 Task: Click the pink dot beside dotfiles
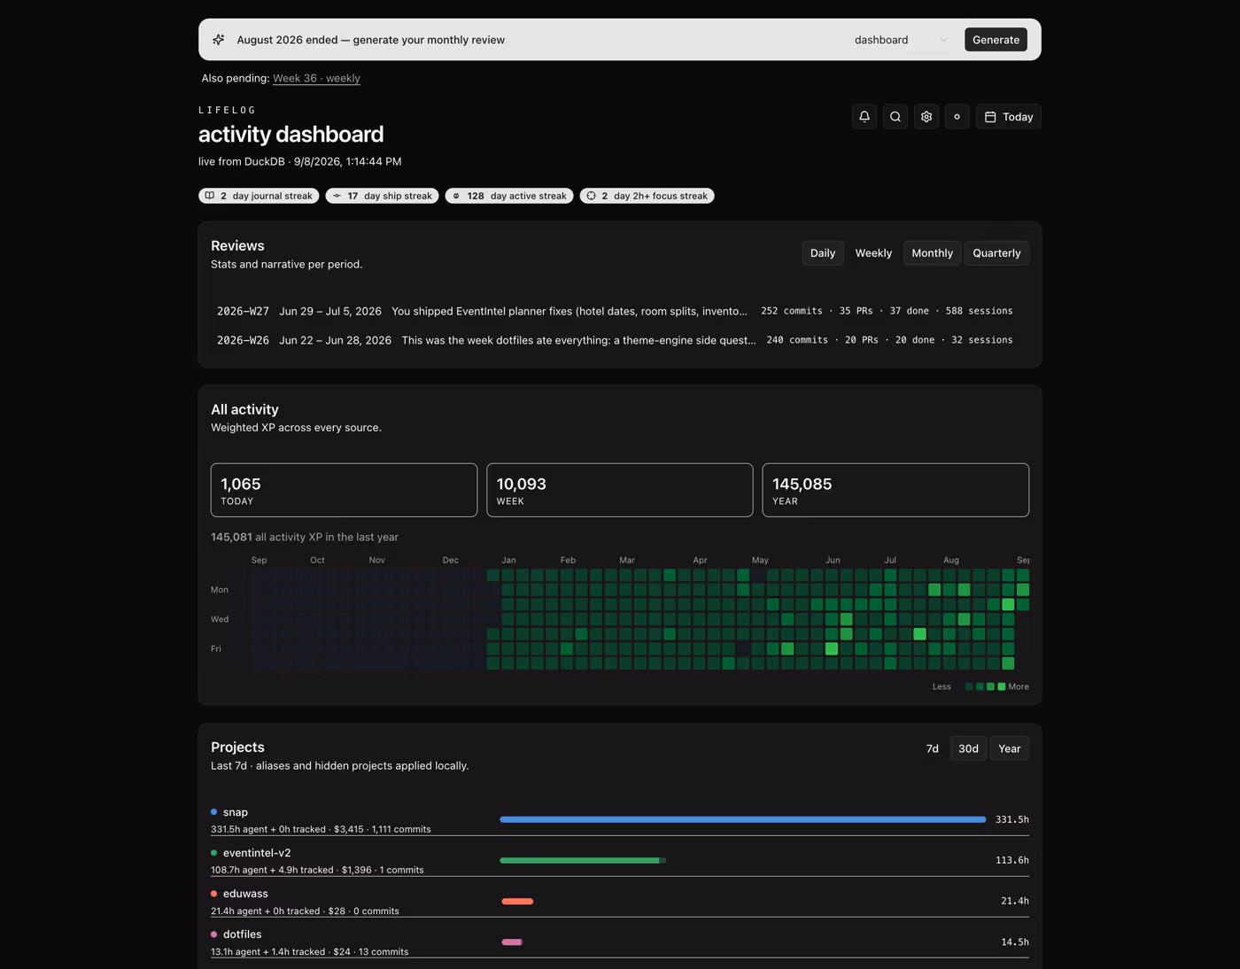point(214,934)
